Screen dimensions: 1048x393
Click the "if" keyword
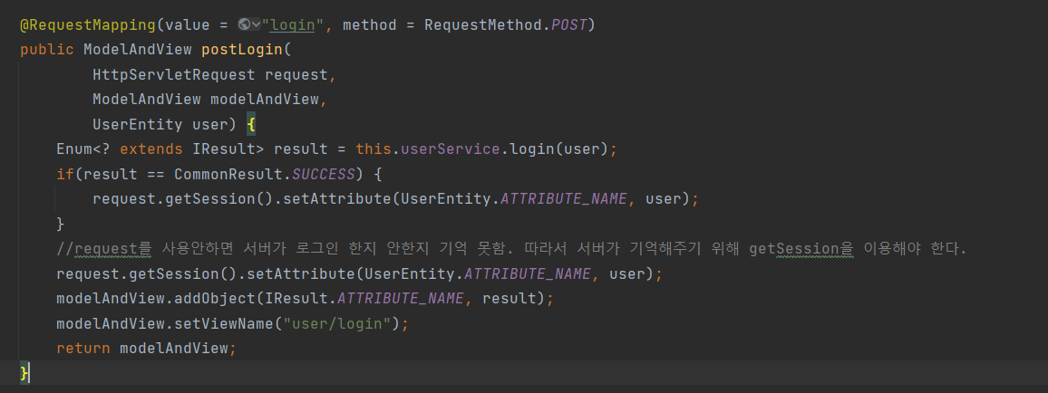pyautogui.click(x=65, y=175)
